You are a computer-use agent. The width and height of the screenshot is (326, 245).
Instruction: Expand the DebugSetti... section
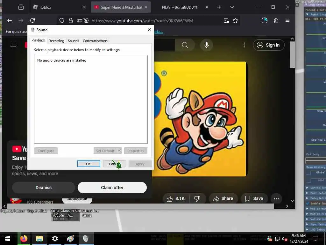(x=307, y=198)
